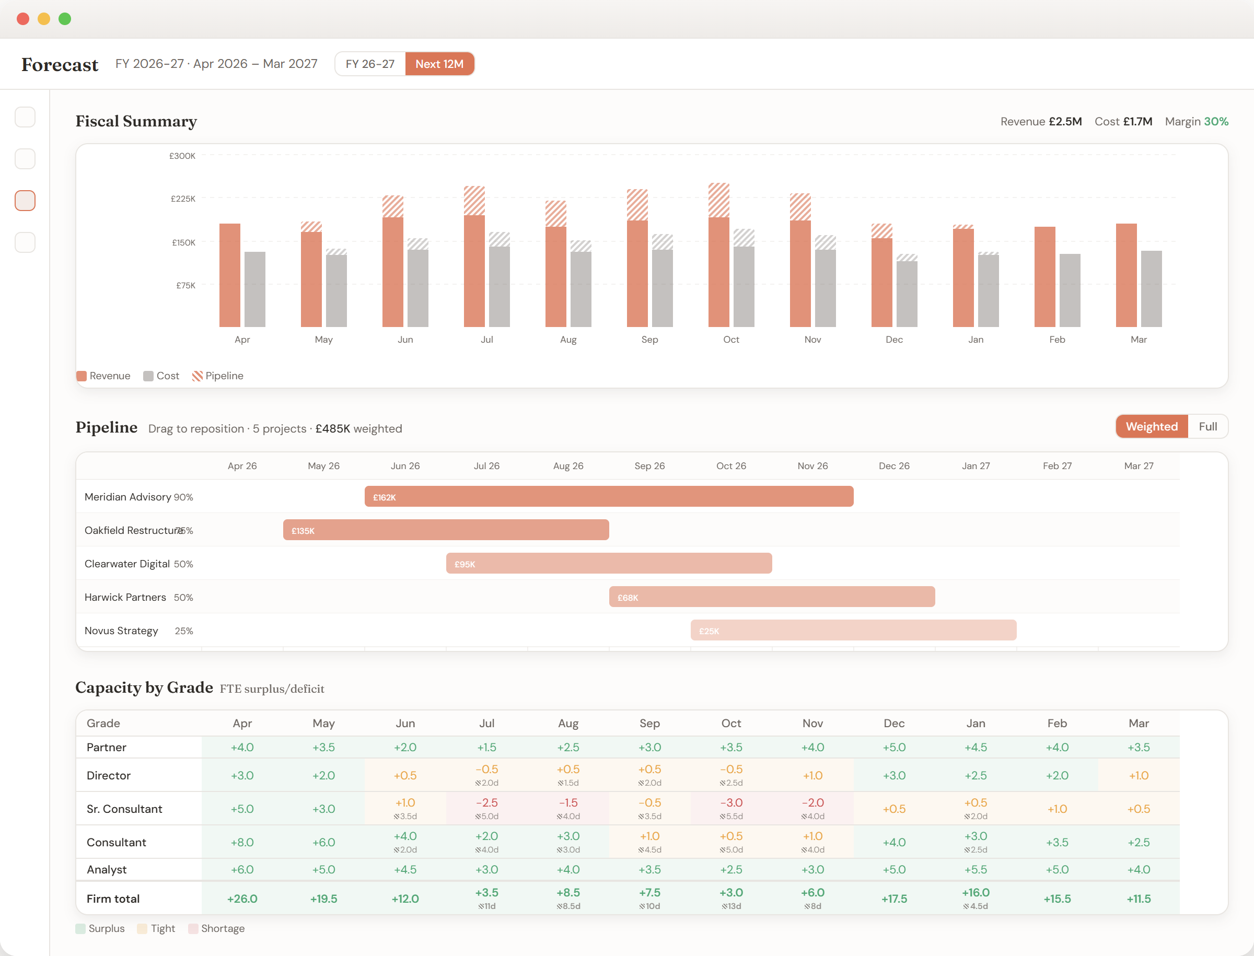Click the Shortage legend chip
1254x956 pixels.
click(194, 928)
